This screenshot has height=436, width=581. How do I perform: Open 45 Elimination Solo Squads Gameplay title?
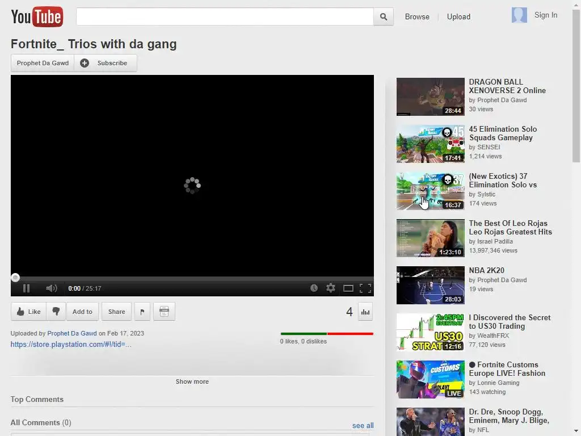(x=503, y=133)
